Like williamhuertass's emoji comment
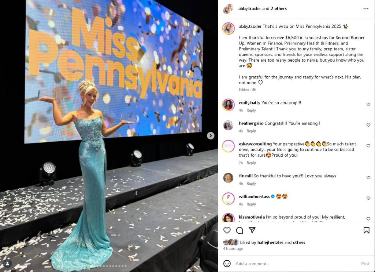Viewport: 375px width, 272px height. pos(368,198)
